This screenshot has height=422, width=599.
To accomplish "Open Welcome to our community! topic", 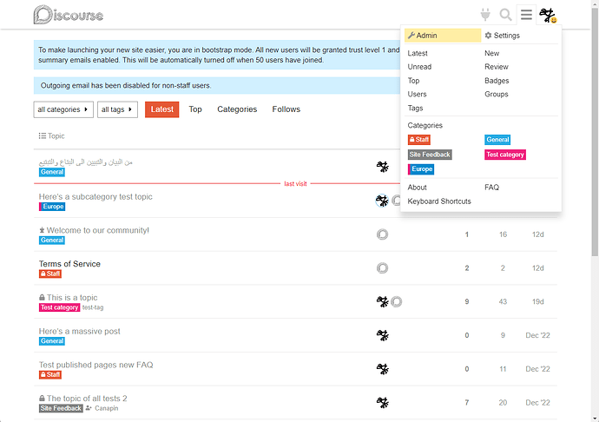I will click(x=98, y=230).
